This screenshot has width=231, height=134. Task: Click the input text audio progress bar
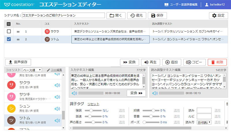pyautogui.click(x=91, y=93)
